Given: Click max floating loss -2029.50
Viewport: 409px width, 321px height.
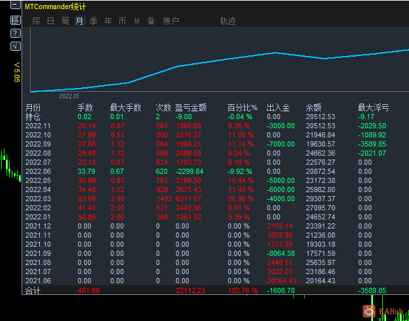Looking at the screenshot, I should (x=372, y=126).
